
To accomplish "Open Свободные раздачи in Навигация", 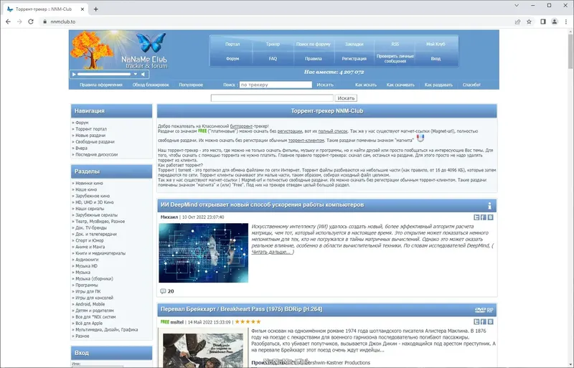I will (x=95, y=142).
